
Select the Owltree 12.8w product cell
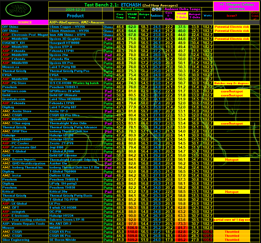76,176
